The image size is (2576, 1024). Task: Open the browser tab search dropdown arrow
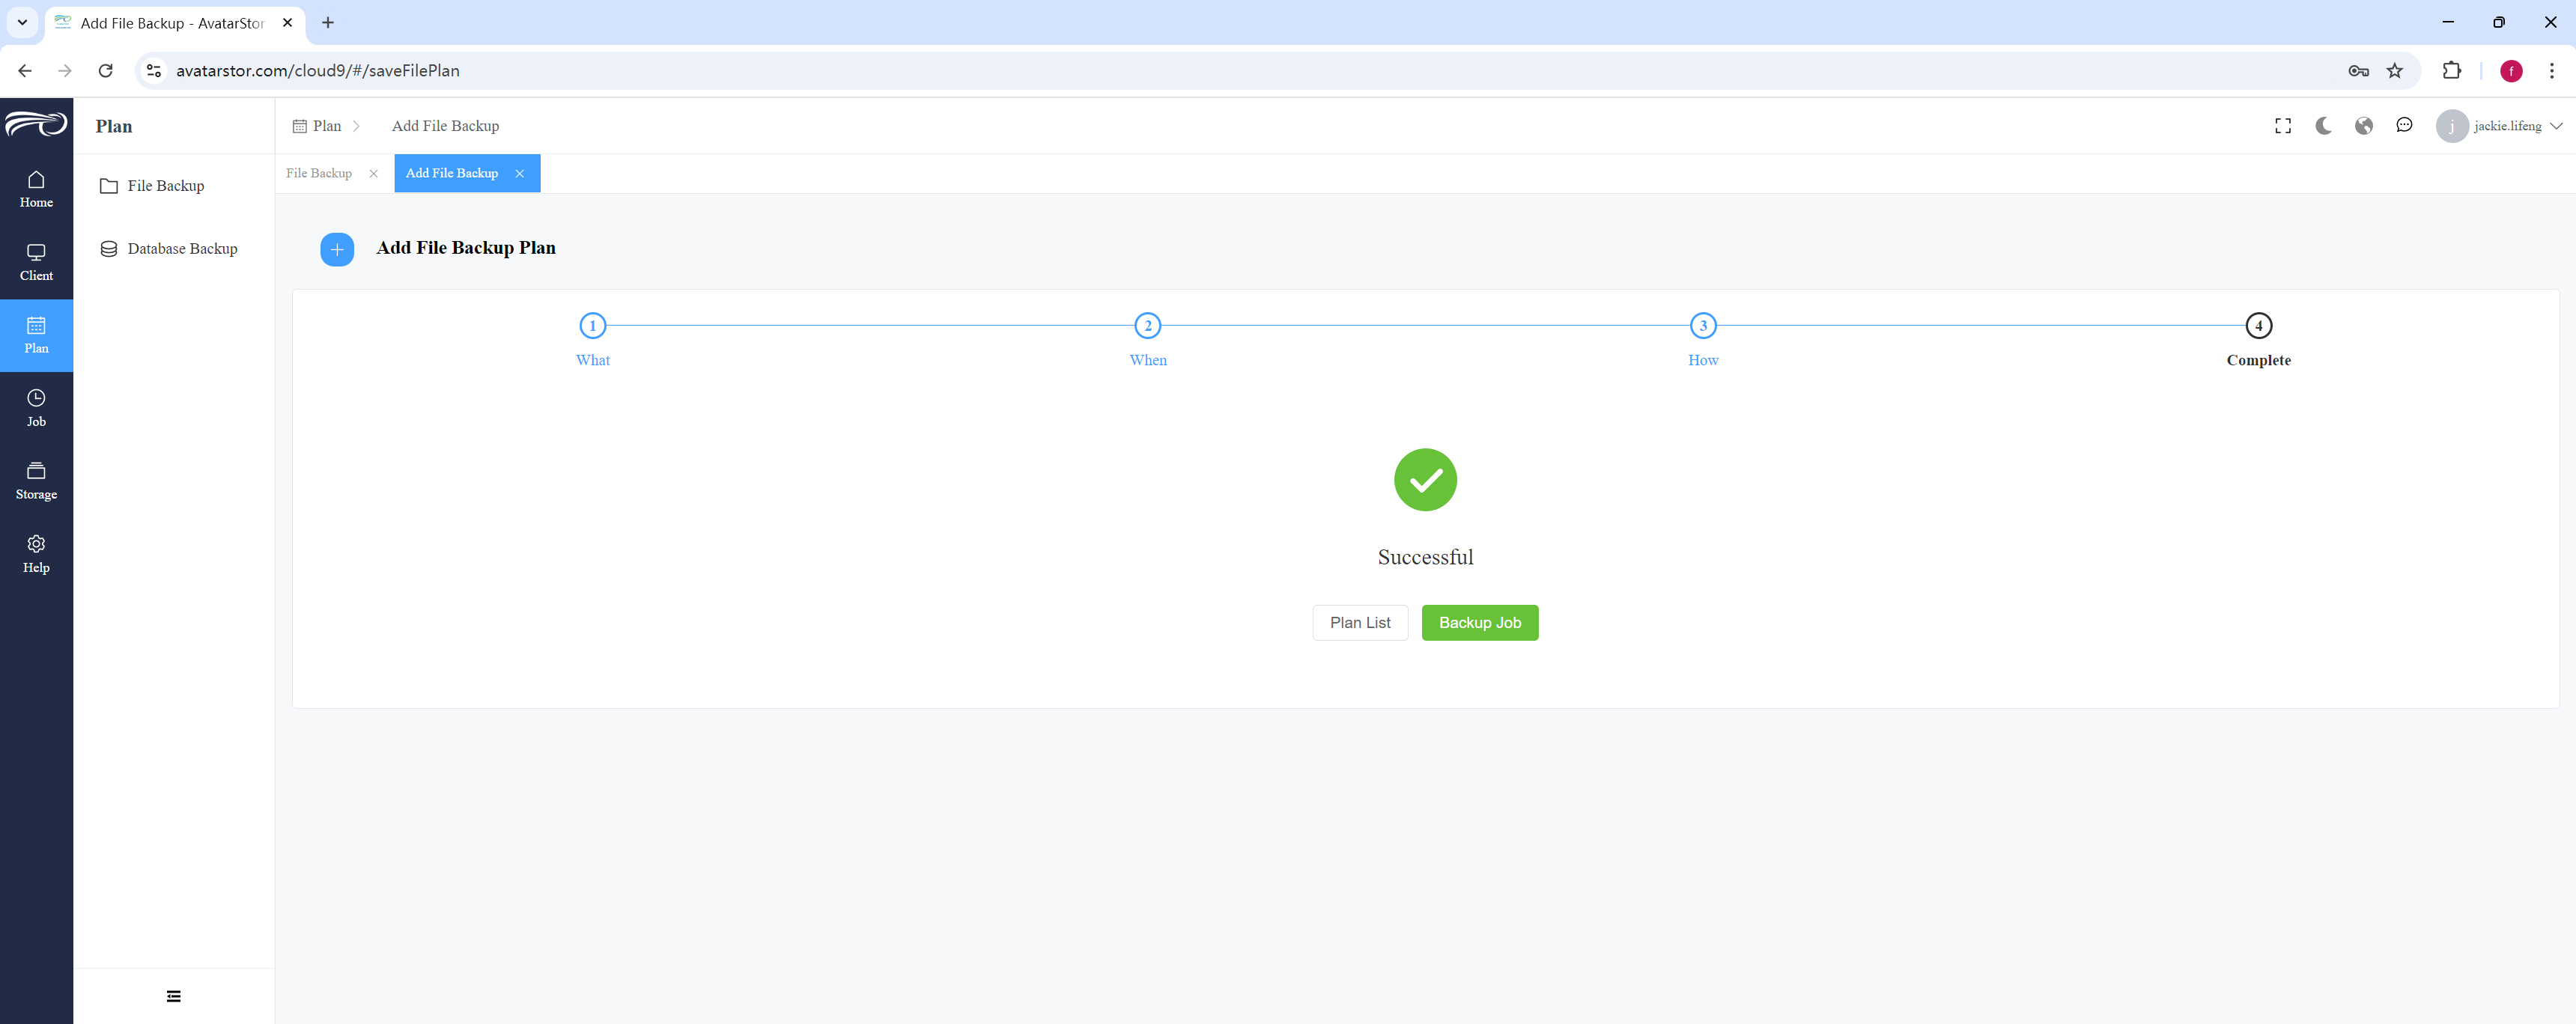pyautogui.click(x=22, y=22)
